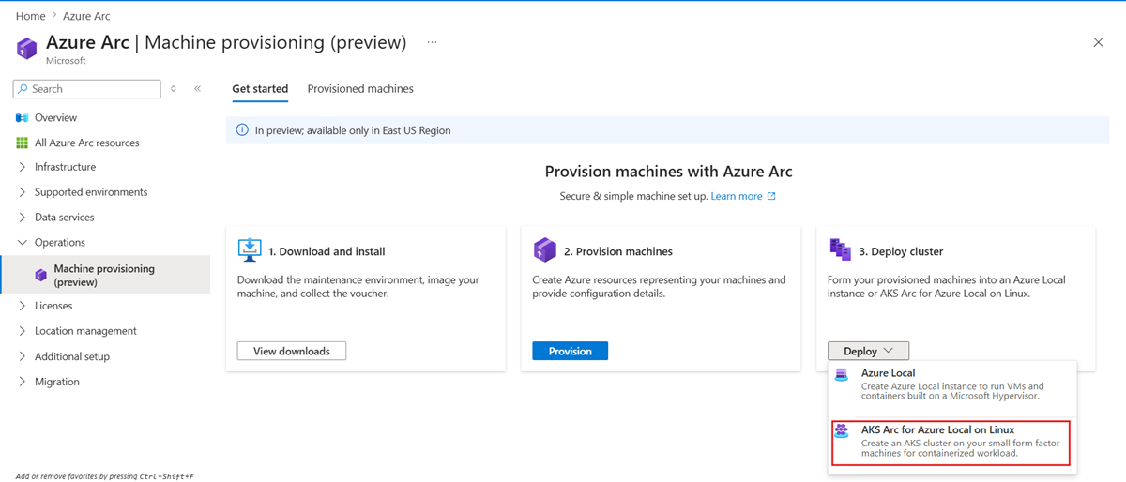
Task: Click the Deploy cluster icon
Action: coord(840,249)
